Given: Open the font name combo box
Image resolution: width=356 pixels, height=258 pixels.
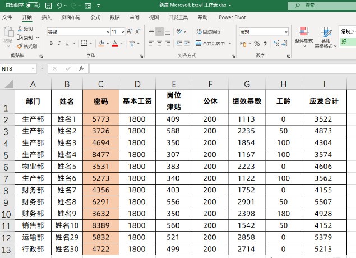Looking at the screenshot, I should (x=78, y=32).
